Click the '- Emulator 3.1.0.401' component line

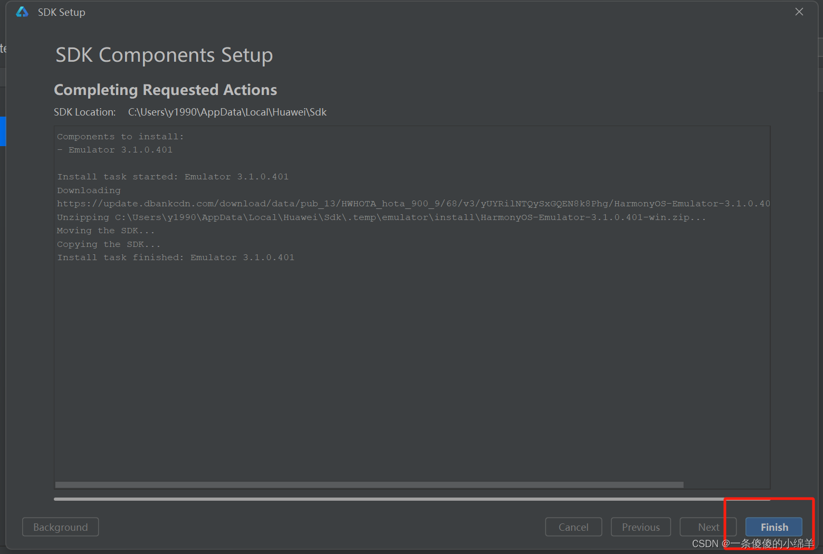click(x=114, y=150)
